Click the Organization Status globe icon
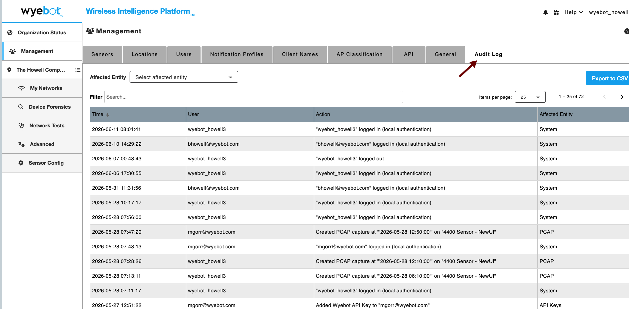The height and width of the screenshot is (309, 629). pyautogui.click(x=10, y=33)
